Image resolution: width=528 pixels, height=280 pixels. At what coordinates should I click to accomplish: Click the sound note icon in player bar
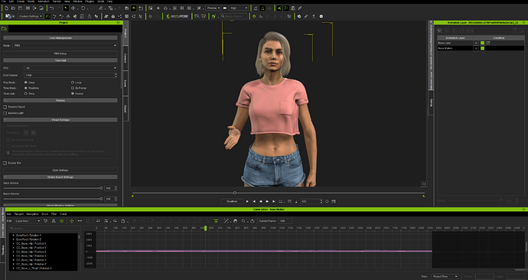296,201
